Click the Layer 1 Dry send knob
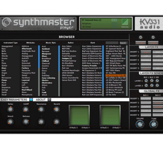163x163 pixels. pos(157,81)
